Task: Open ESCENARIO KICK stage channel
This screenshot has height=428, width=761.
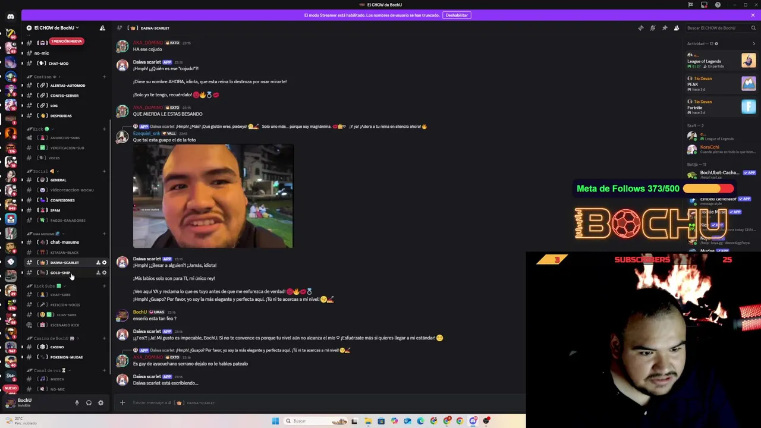Action: (64, 325)
